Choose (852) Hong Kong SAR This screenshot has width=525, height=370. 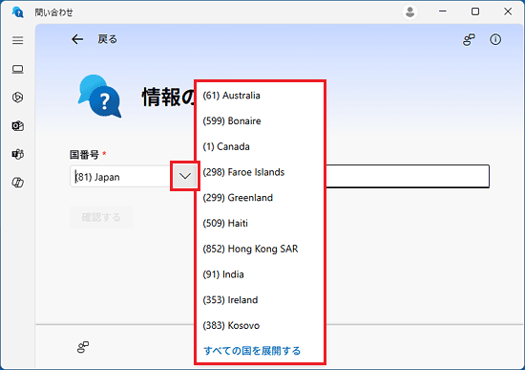pyautogui.click(x=261, y=249)
